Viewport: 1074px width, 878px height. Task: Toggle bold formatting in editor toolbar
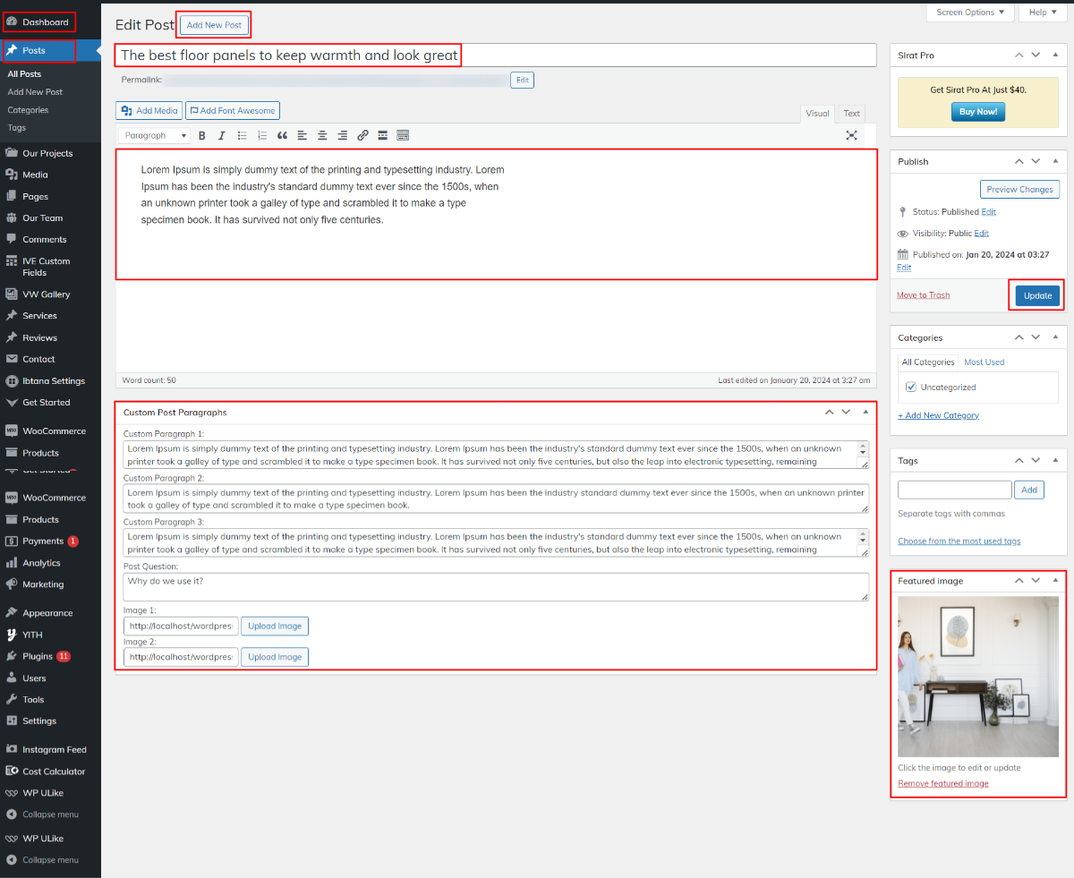point(201,136)
